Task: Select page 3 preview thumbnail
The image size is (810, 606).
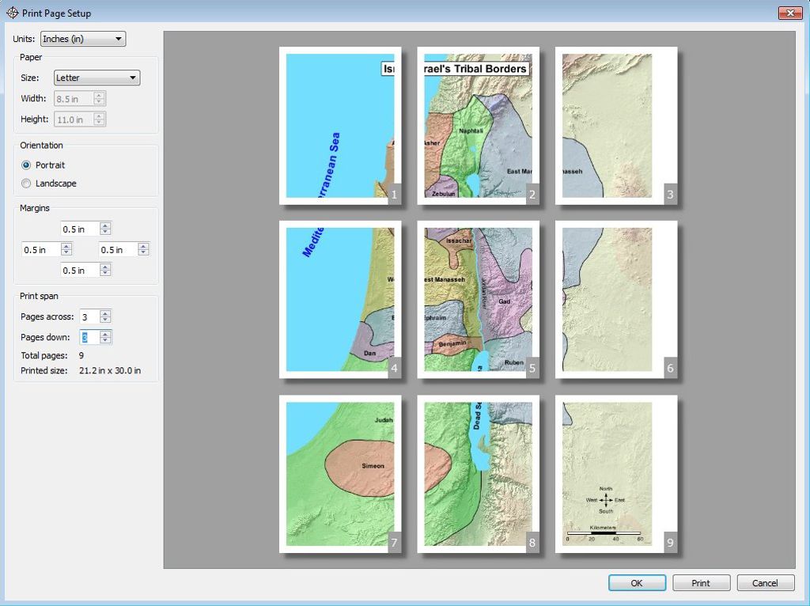Action: point(616,126)
